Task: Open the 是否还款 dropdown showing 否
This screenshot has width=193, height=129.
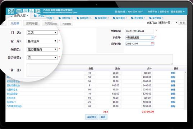Action: pyautogui.click(x=42, y=58)
